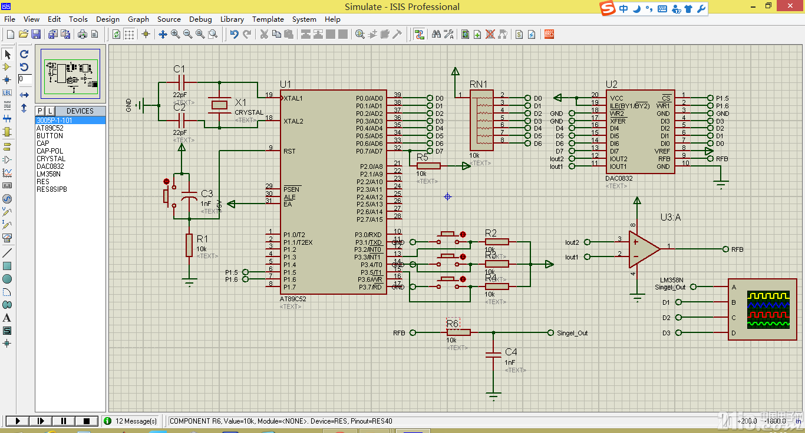Create a new design file

(10, 34)
